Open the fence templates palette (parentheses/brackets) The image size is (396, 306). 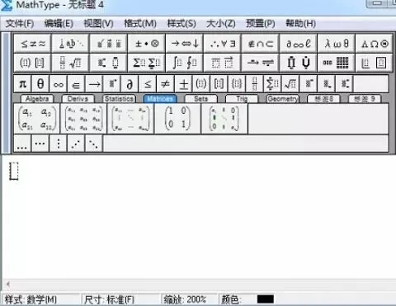tap(32, 63)
